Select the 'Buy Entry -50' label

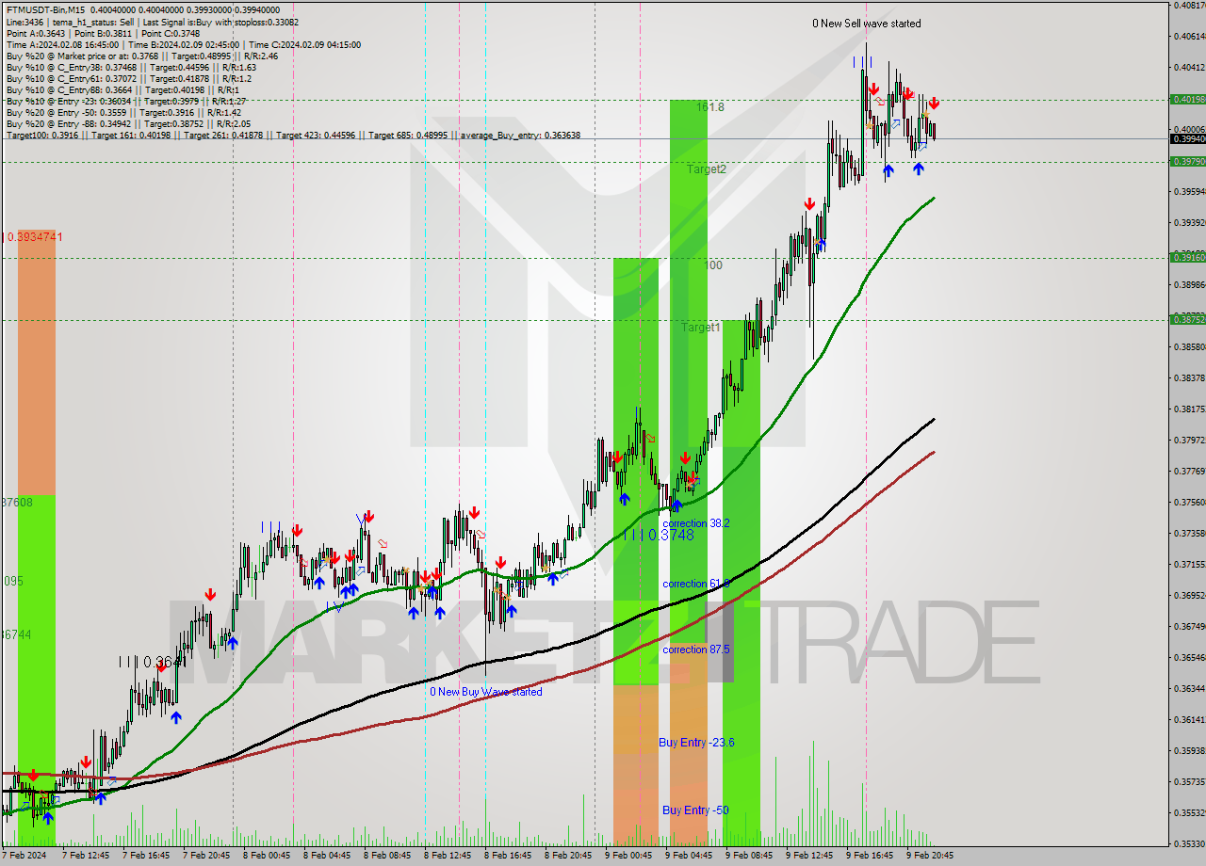(x=695, y=810)
